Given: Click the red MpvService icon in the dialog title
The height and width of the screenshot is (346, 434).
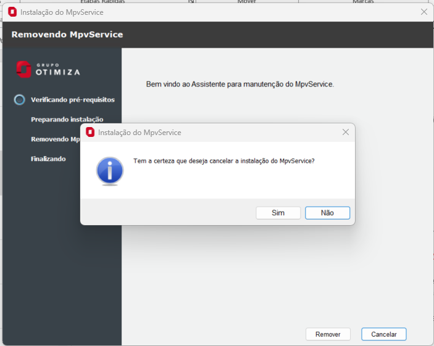Looking at the screenshot, I should click(x=90, y=132).
